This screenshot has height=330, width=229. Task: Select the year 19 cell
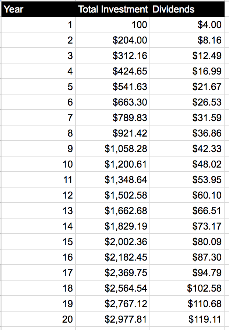[38, 303]
